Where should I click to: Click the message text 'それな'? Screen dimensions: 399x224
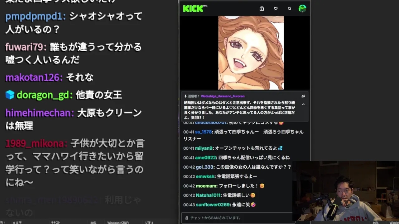pyautogui.click(x=80, y=77)
